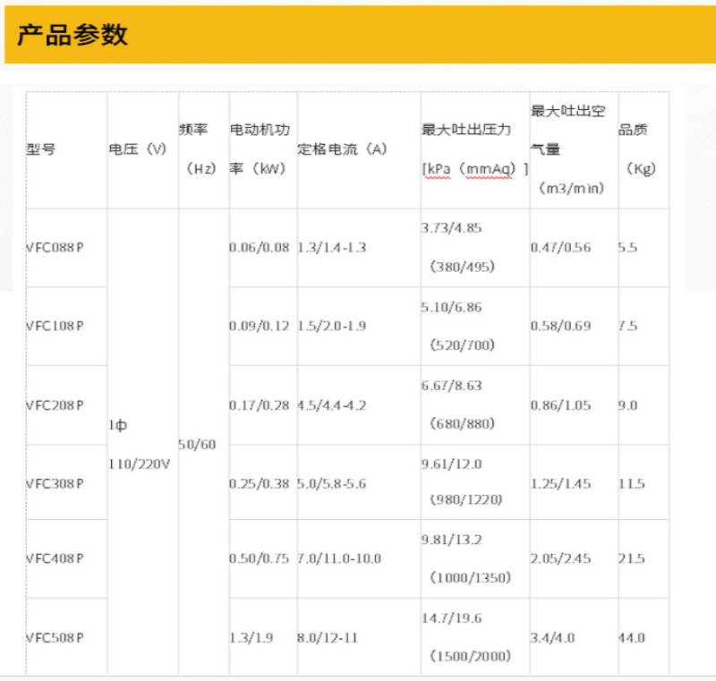Click the 电动机功率（kW）header cell
The height and width of the screenshot is (681, 716).
[260, 149]
